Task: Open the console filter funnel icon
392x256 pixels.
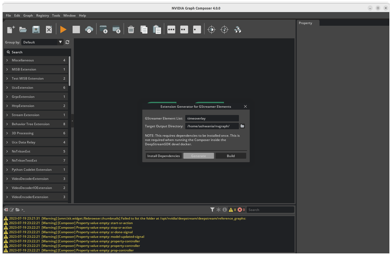Action: pos(212,210)
